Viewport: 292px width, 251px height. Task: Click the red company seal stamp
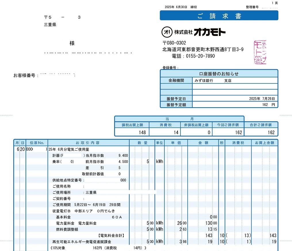coord(260,52)
